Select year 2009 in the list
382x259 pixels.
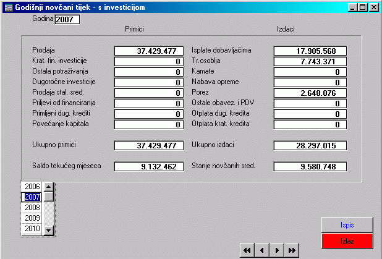32,218
